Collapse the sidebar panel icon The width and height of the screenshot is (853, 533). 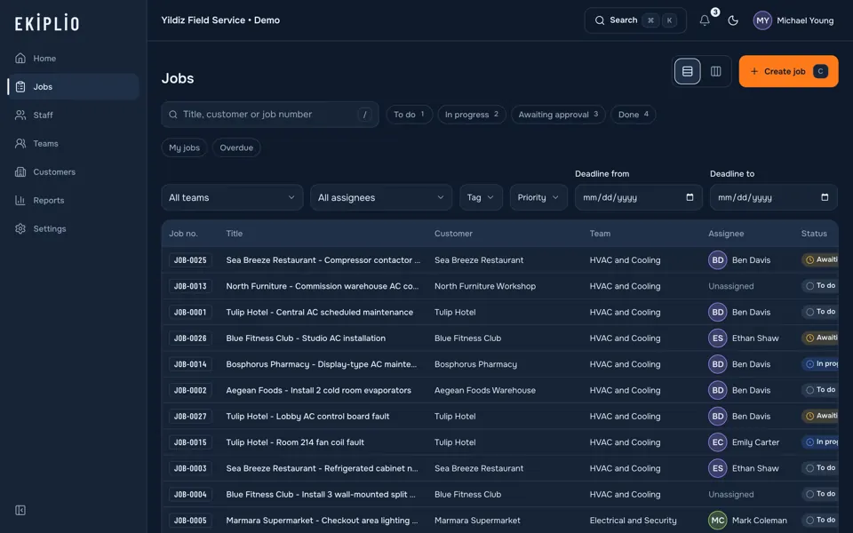click(x=20, y=510)
